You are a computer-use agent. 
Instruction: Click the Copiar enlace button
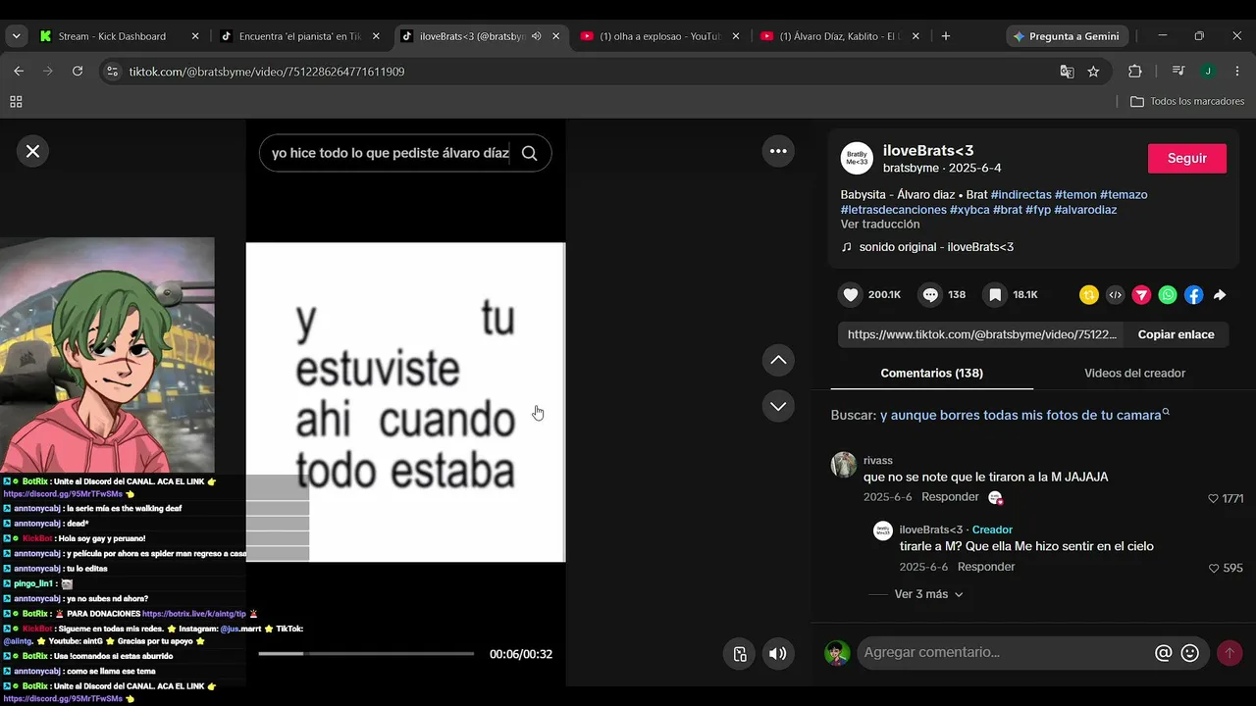point(1176,334)
